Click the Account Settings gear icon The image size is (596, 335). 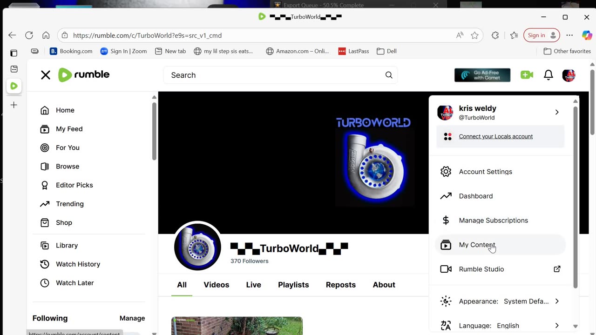pos(446,172)
